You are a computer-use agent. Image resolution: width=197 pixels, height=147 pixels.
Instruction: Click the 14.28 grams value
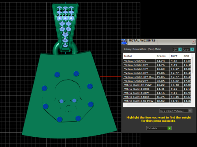(x=160, y=61)
